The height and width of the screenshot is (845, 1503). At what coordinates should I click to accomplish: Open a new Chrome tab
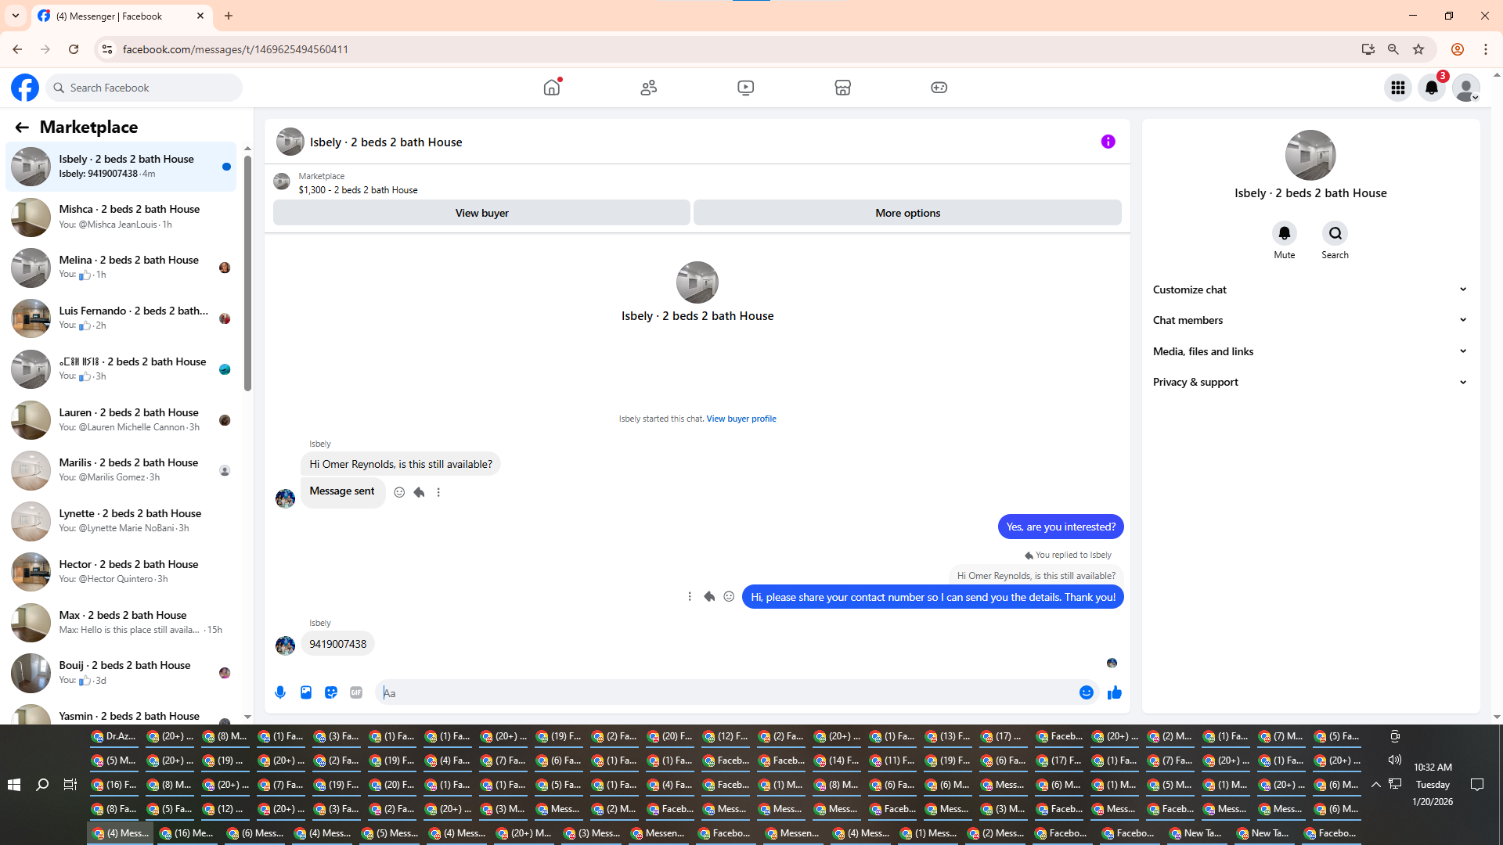pyautogui.click(x=229, y=16)
